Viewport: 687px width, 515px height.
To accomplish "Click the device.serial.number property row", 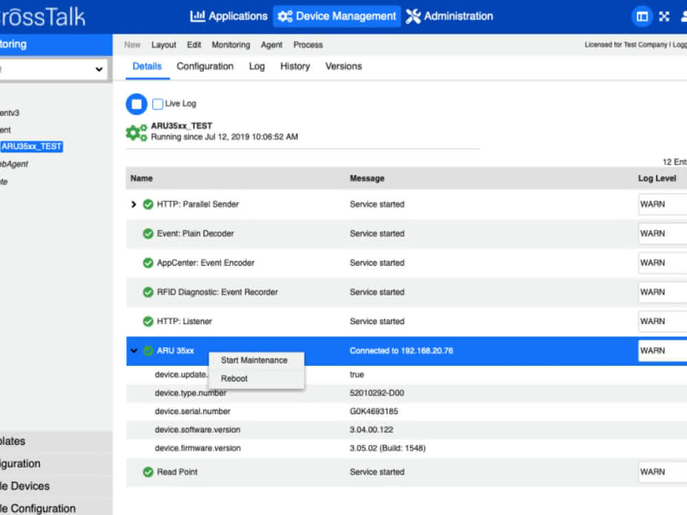I will coord(407,411).
